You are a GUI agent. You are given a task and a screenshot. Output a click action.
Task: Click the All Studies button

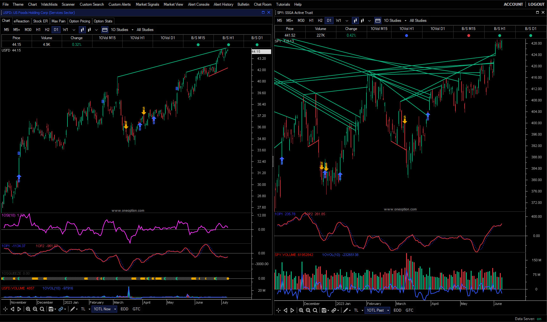[x=145, y=29]
